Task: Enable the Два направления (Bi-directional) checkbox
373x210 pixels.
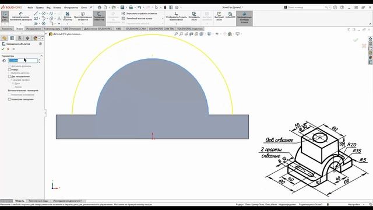Action: [x=9, y=76]
